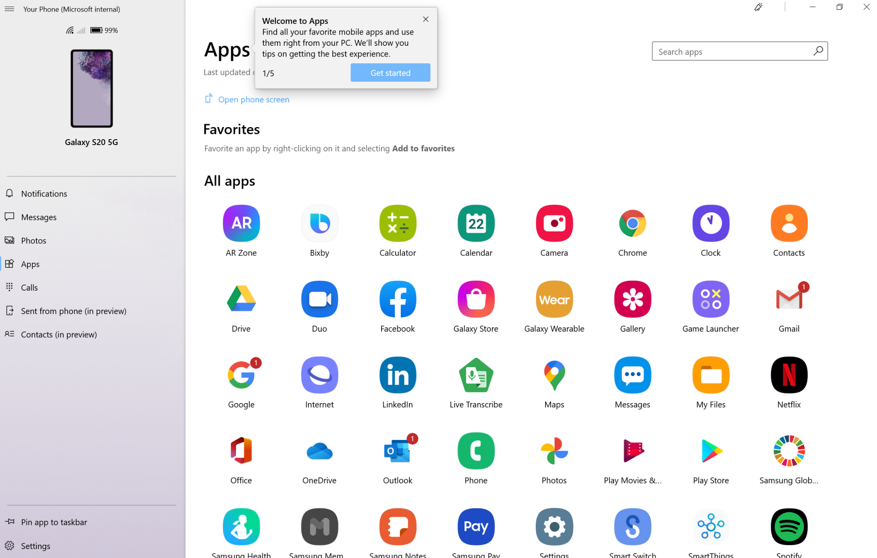Switch to the Notifications section
Viewport: 877px width, 558px height.
click(44, 193)
